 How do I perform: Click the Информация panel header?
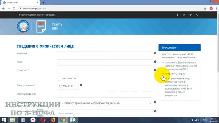179,47
